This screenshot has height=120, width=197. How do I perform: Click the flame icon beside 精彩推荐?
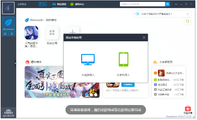[27, 62]
